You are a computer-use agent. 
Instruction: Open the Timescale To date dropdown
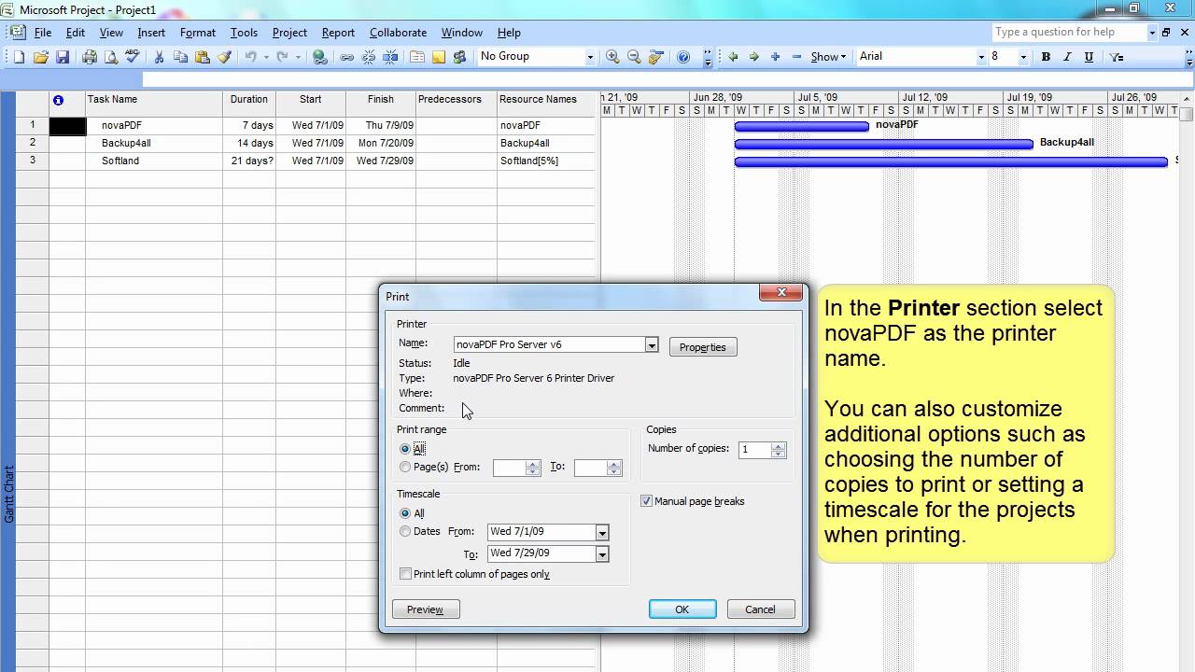tap(602, 553)
